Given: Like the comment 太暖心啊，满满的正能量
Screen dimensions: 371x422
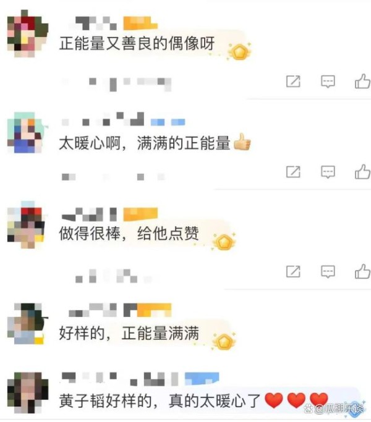Looking at the screenshot, I should pyautogui.click(x=362, y=172).
